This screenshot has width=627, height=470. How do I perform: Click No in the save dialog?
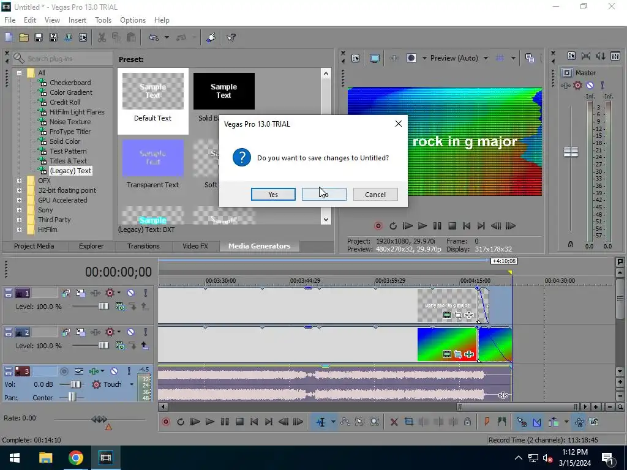[x=324, y=195]
